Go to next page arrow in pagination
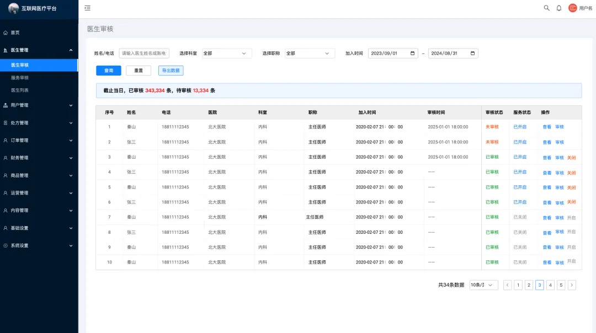This screenshot has height=333, width=596. pyautogui.click(x=572, y=285)
